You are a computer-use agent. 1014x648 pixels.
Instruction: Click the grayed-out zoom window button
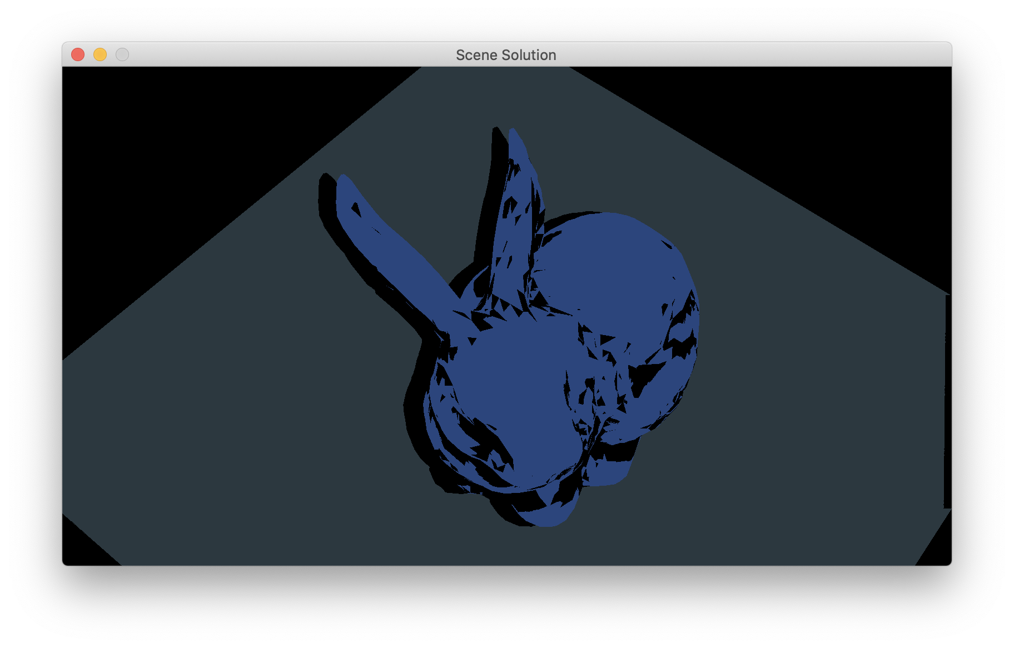point(122,54)
